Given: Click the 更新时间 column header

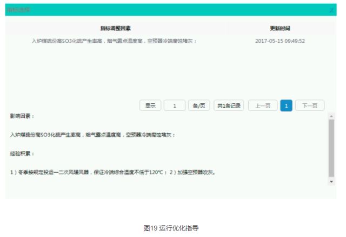Looking at the screenshot, I should coord(280,28).
